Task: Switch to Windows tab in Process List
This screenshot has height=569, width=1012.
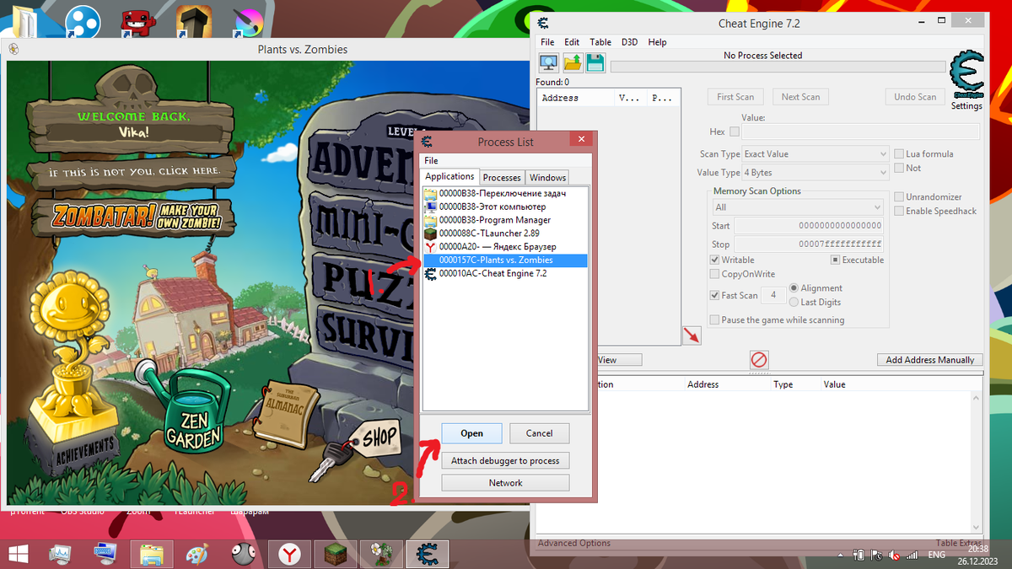Action: 547,178
